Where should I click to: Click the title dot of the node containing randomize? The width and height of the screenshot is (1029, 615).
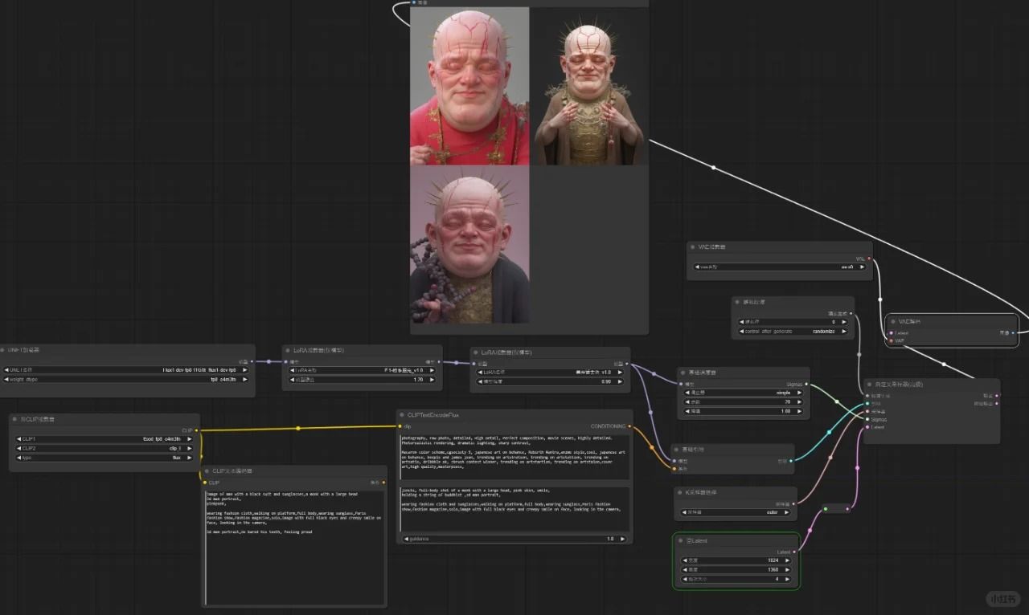click(x=739, y=303)
